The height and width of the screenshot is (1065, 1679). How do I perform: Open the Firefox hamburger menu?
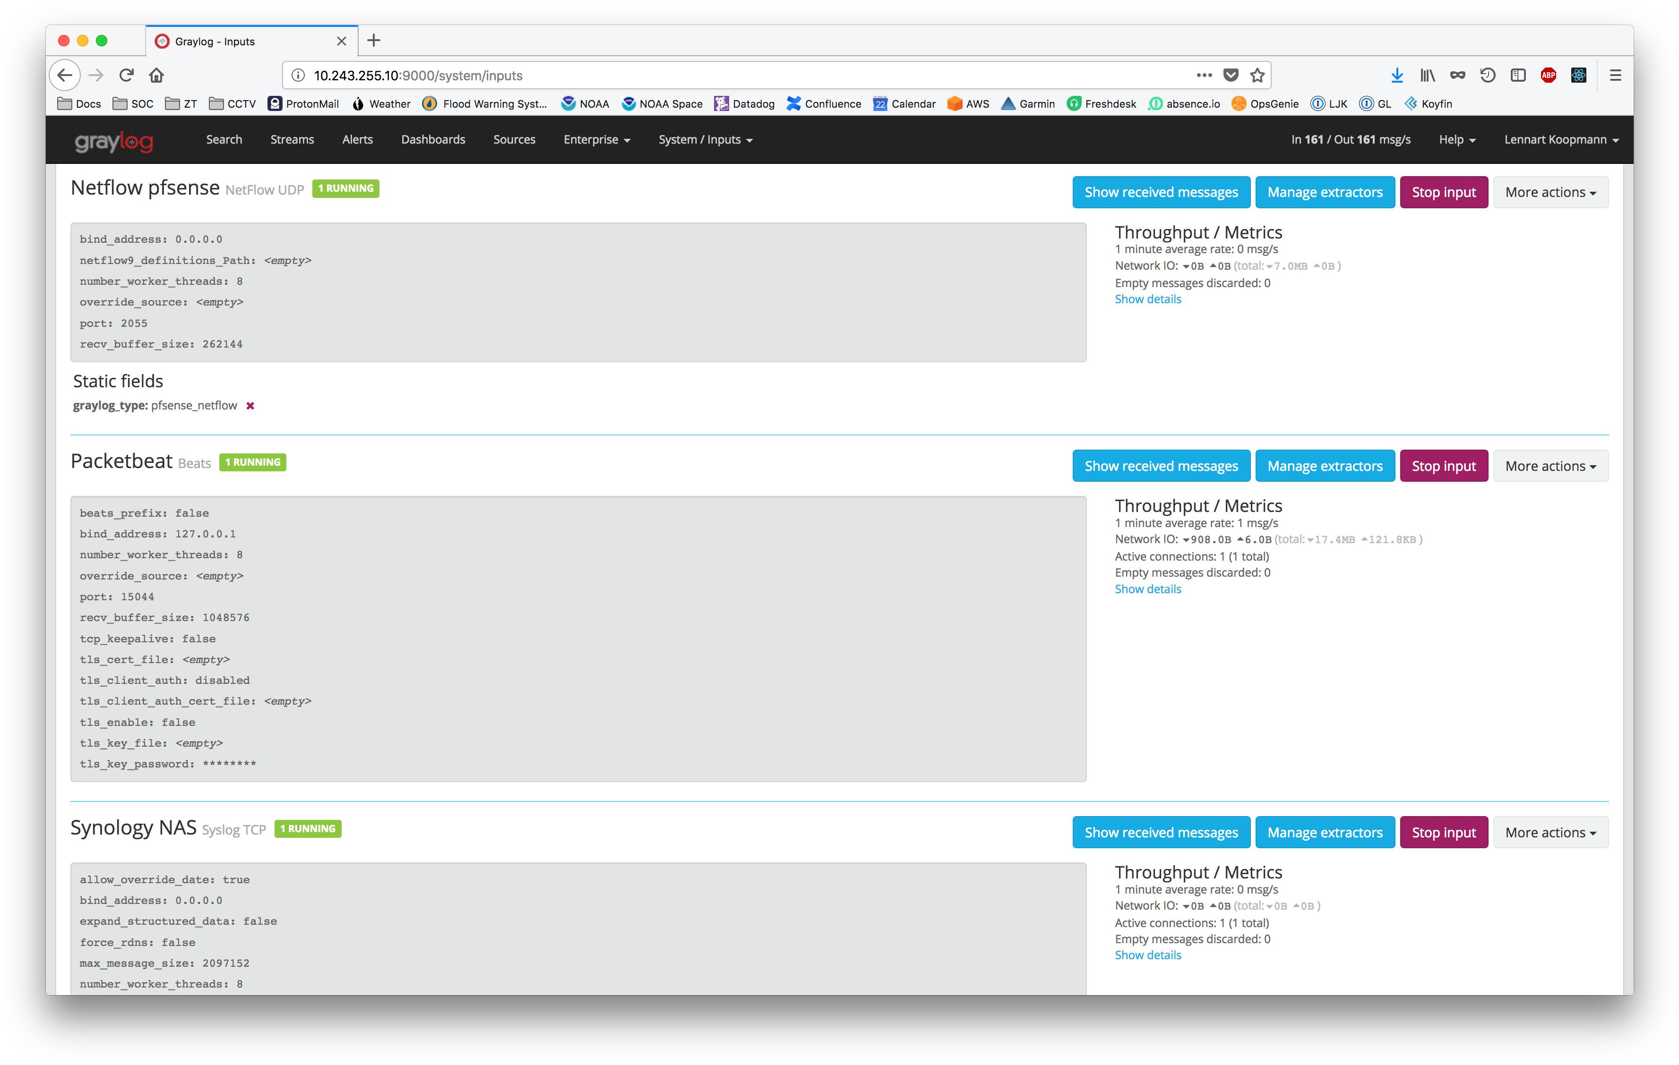[1615, 75]
